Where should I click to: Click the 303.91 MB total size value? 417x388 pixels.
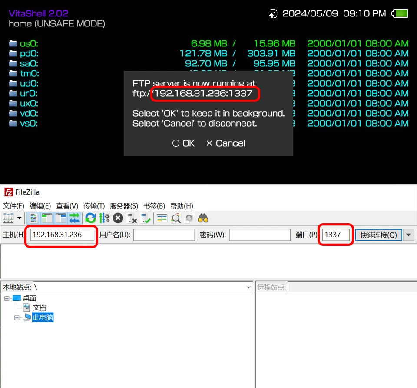click(x=271, y=54)
